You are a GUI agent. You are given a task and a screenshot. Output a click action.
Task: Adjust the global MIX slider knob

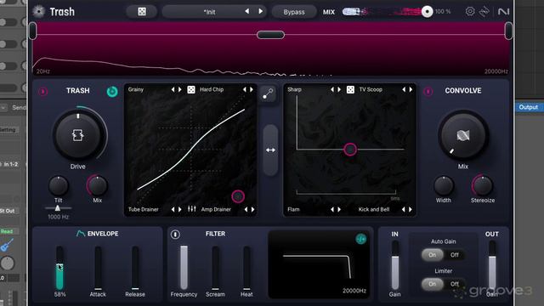pos(427,12)
